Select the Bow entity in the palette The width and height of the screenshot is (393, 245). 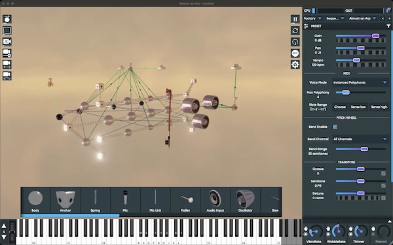[271, 201]
